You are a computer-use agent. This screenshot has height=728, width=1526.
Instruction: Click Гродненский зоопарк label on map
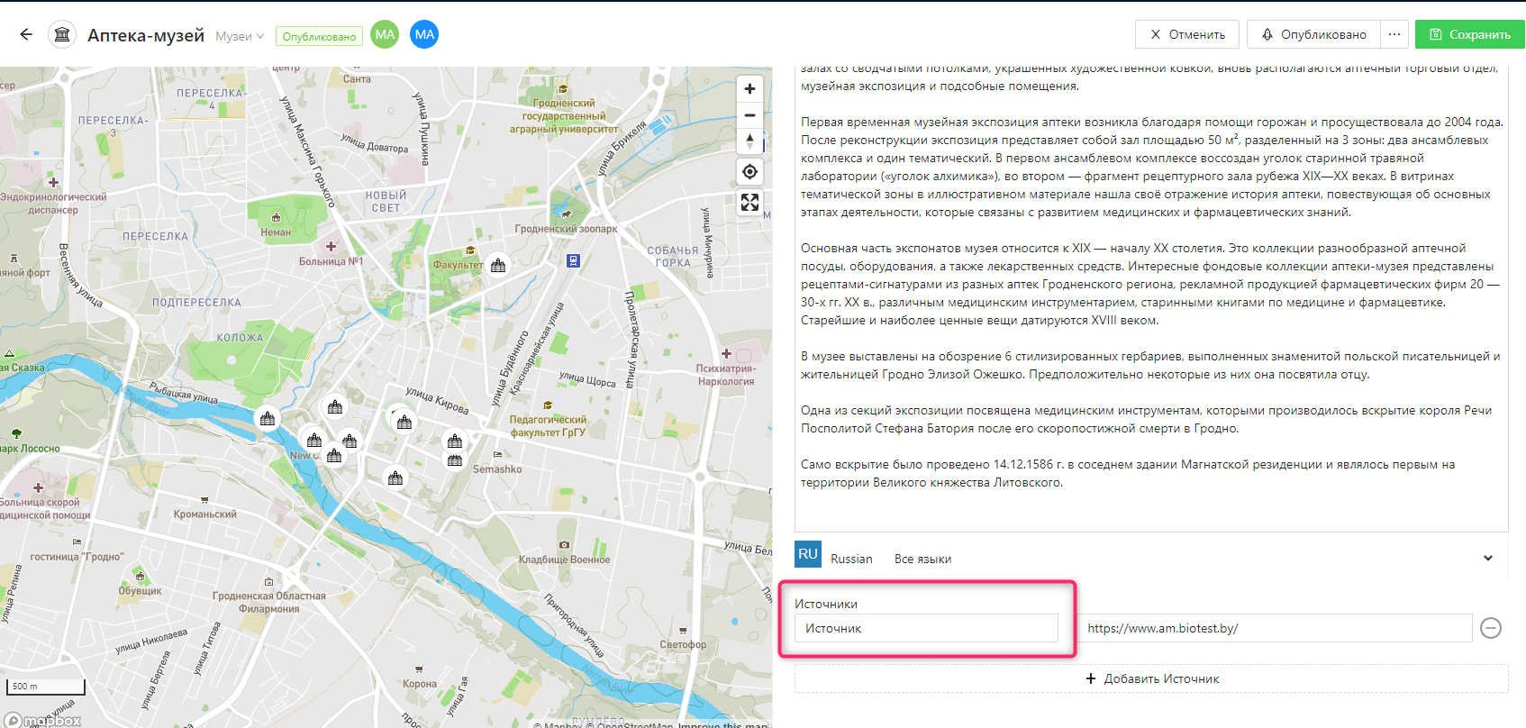tap(566, 229)
